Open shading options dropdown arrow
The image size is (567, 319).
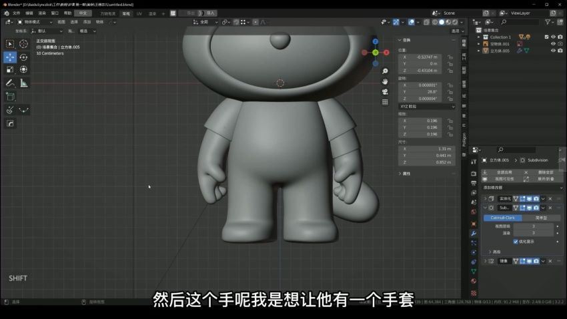click(x=462, y=22)
